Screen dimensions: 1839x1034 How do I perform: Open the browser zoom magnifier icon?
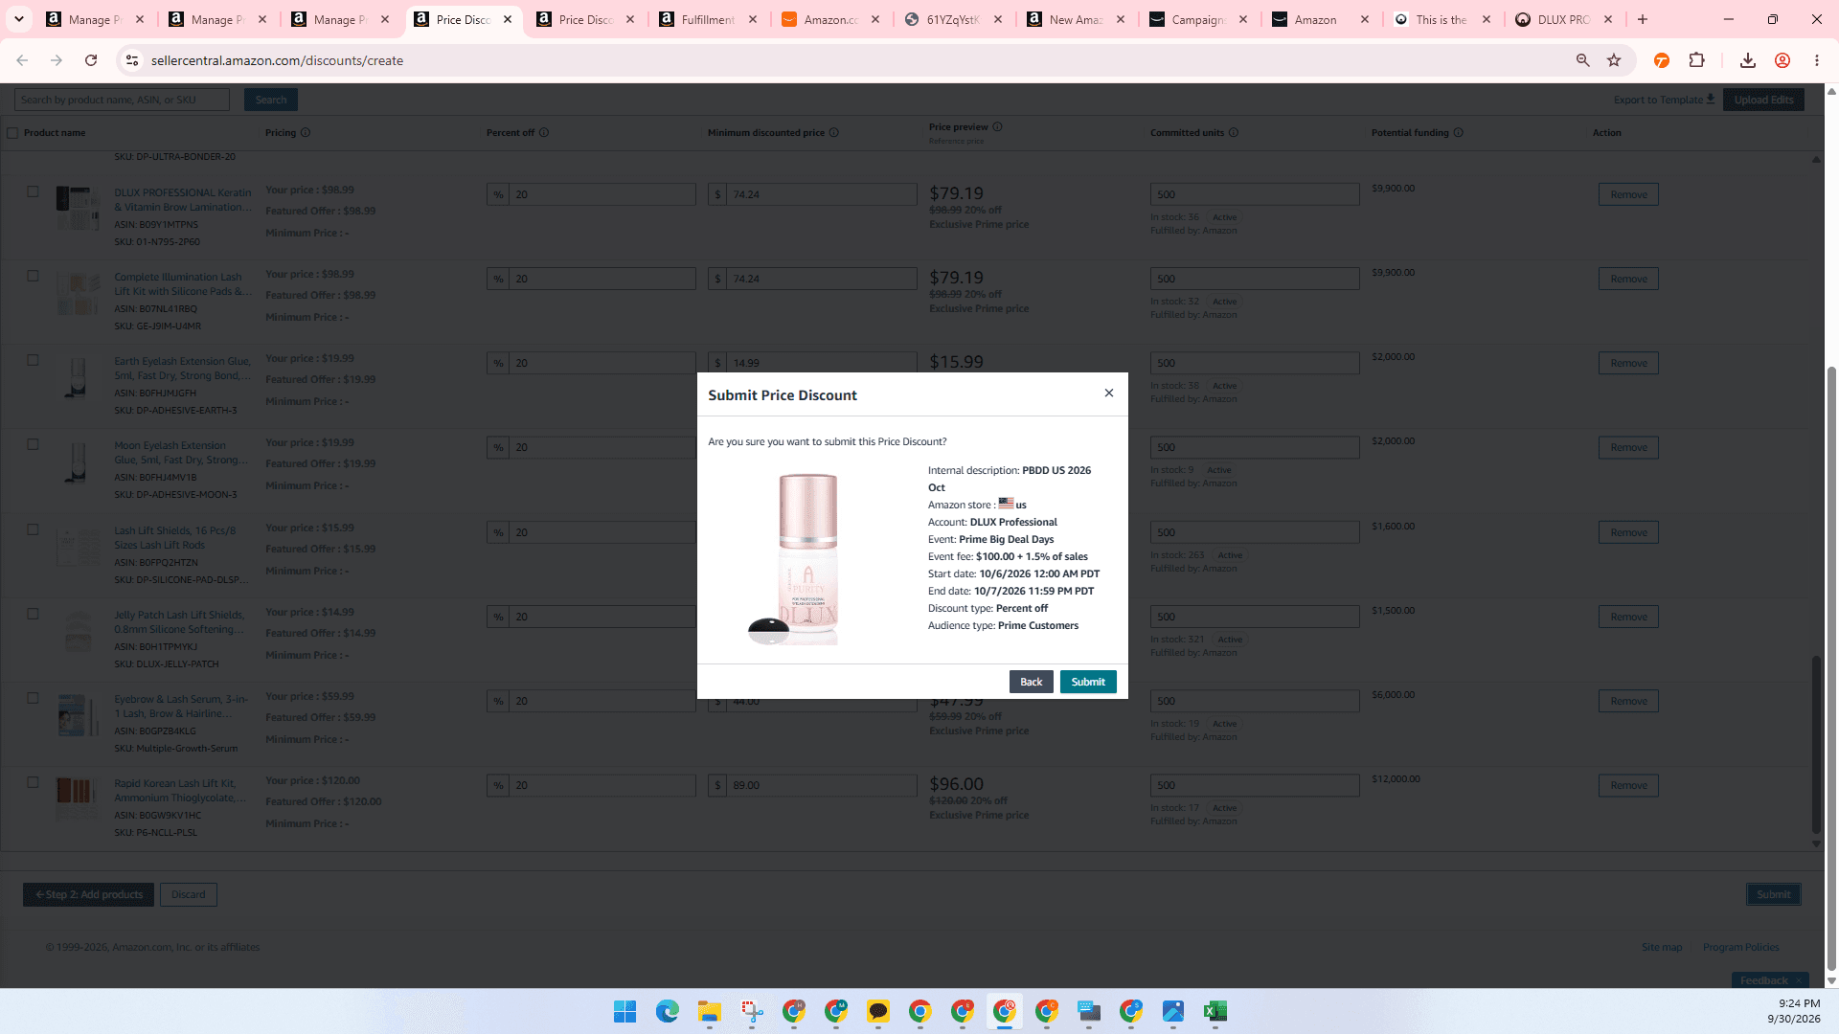coord(1582,60)
